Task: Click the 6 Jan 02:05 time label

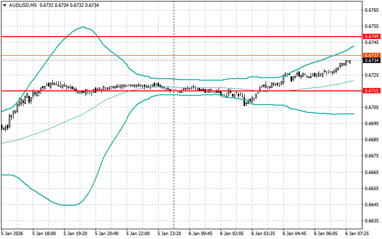Action: pyautogui.click(x=232, y=234)
